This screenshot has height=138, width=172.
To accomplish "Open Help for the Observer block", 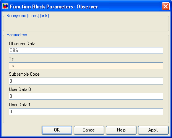I will (x=121, y=130).
